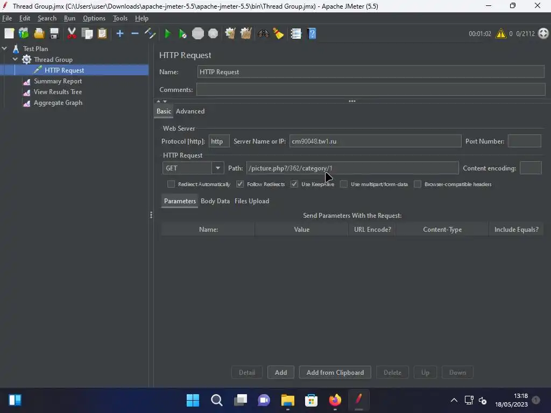The height and width of the screenshot is (413, 551).
Task: Click the blue minus Collapse All icon
Action: coord(135,34)
